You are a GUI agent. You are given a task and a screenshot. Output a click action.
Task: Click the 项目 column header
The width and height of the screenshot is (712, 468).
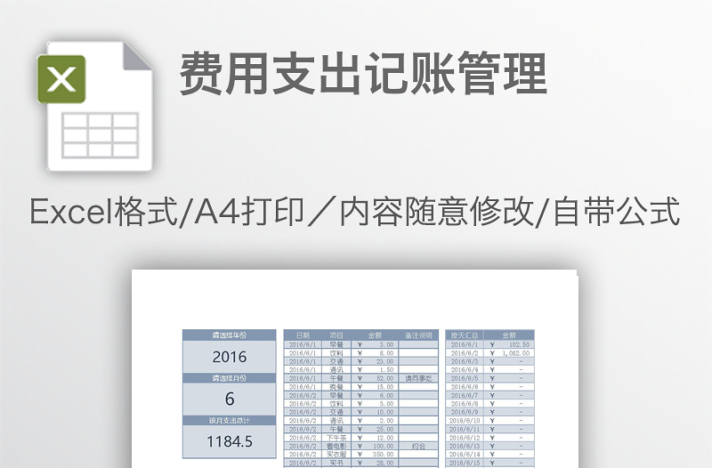(x=336, y=335)
